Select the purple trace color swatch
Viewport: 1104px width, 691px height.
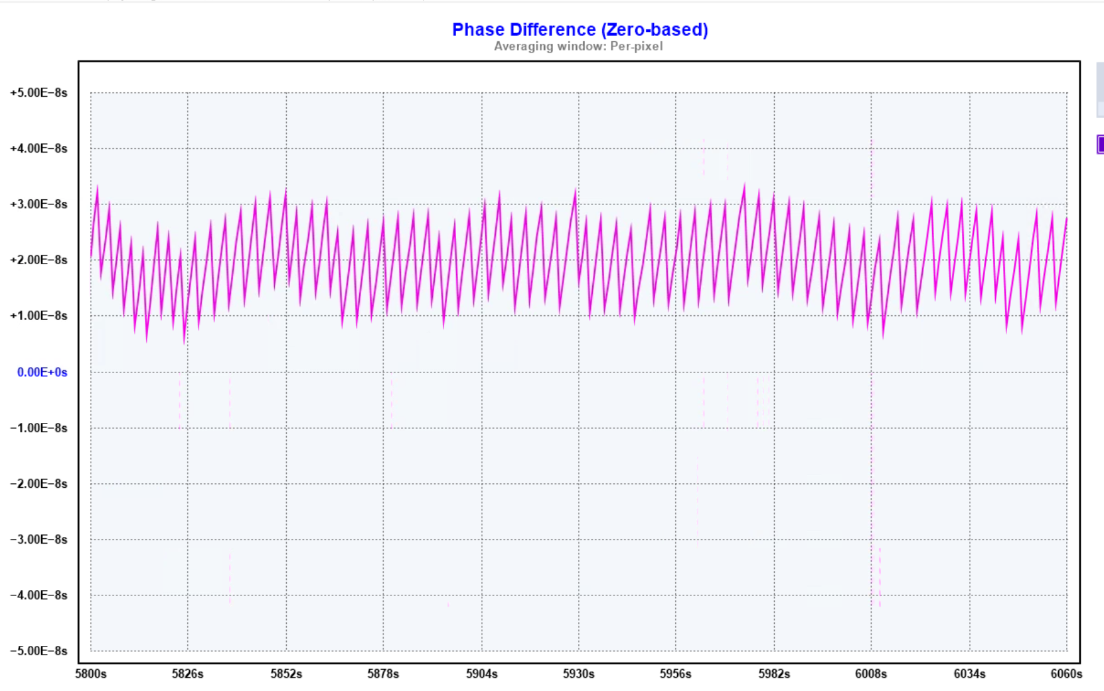click(1100, 144)
